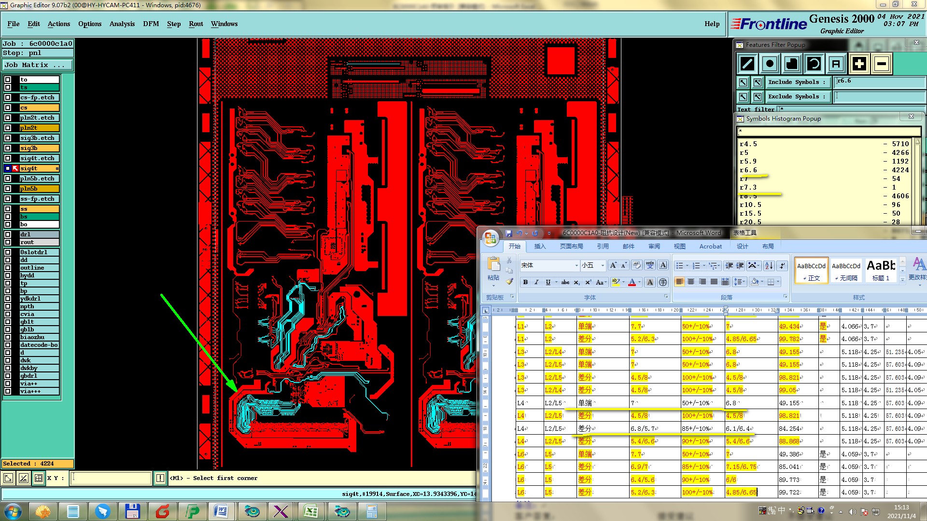
Task: Expand the Word styles gallery
Action: tap(902, 280)
